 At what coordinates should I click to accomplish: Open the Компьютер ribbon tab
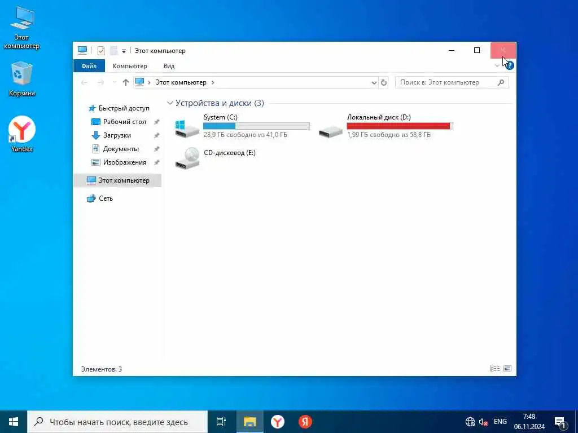pos(130,66)
